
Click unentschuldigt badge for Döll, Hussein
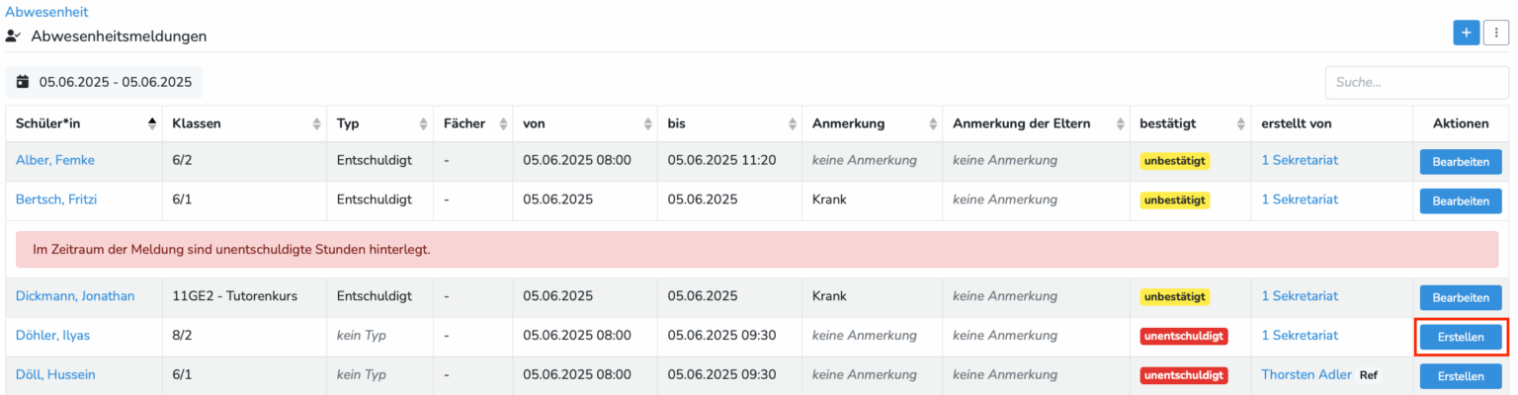point(1183,375)
